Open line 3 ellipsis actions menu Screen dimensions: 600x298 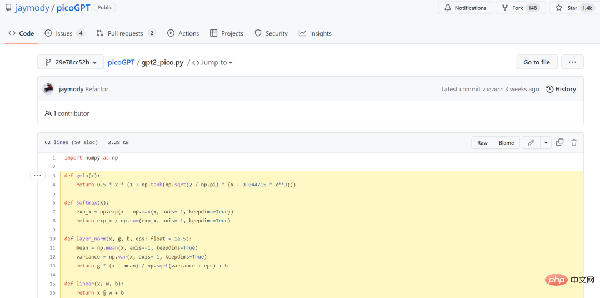[x=37, y=176]
